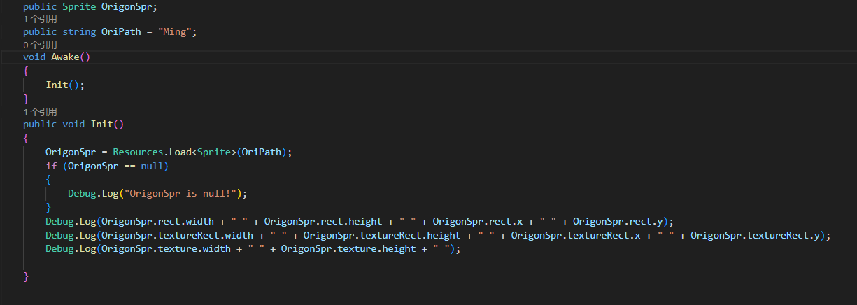Open the references link above OriPath declaration
This screenshot has height=305, width=857.
(x=40, y=20)
